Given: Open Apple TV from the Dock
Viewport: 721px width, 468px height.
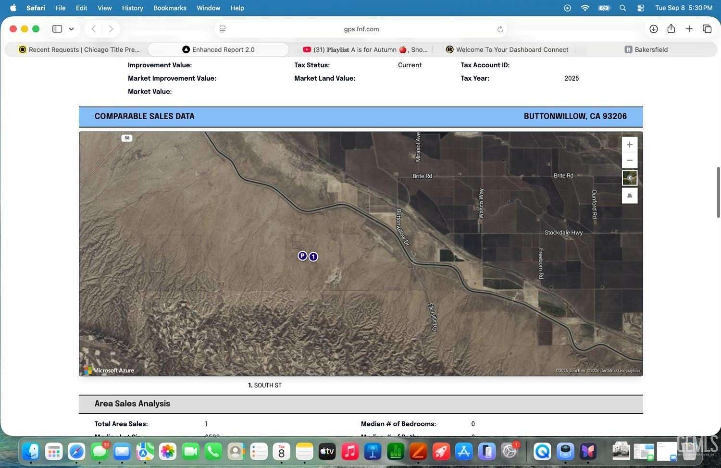Looking at the screenshot, I should click(x=327, y=451).
